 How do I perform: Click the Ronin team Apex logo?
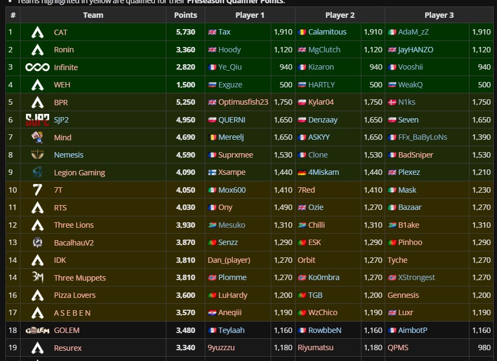coord(37,50)
